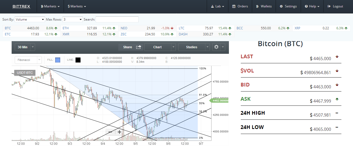The image size is (353, 149).
Task: Open the Max Rows dropdown
Action: tap(73, 20)
